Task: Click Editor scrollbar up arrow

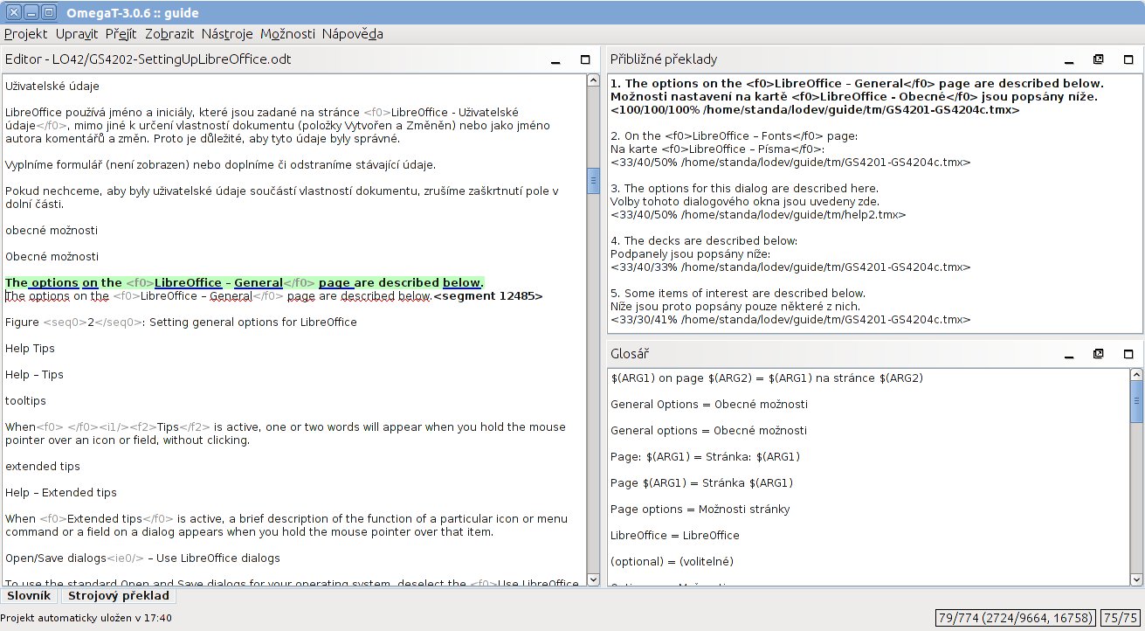Action: pyautogui.click(x=593, y=80)
